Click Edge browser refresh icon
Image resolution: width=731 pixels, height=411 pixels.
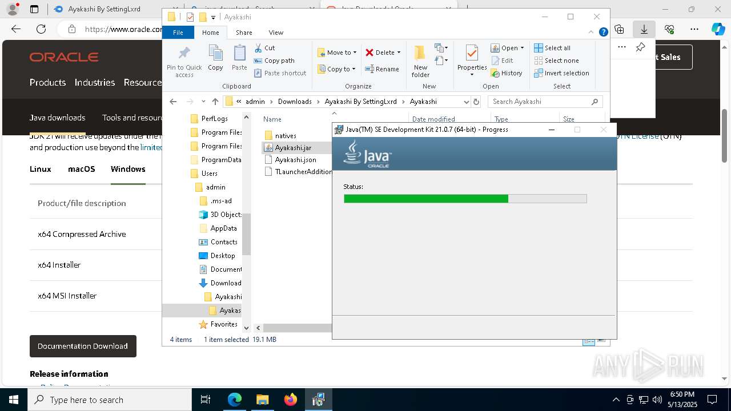tap(41, 29)
